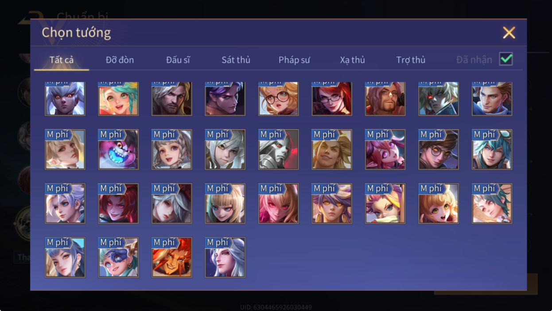Image resolution: width=552 pixels, height=311 pixels.
Task: Toggle the Đã nhận checkbox
Action: click(x=506, y=59)
